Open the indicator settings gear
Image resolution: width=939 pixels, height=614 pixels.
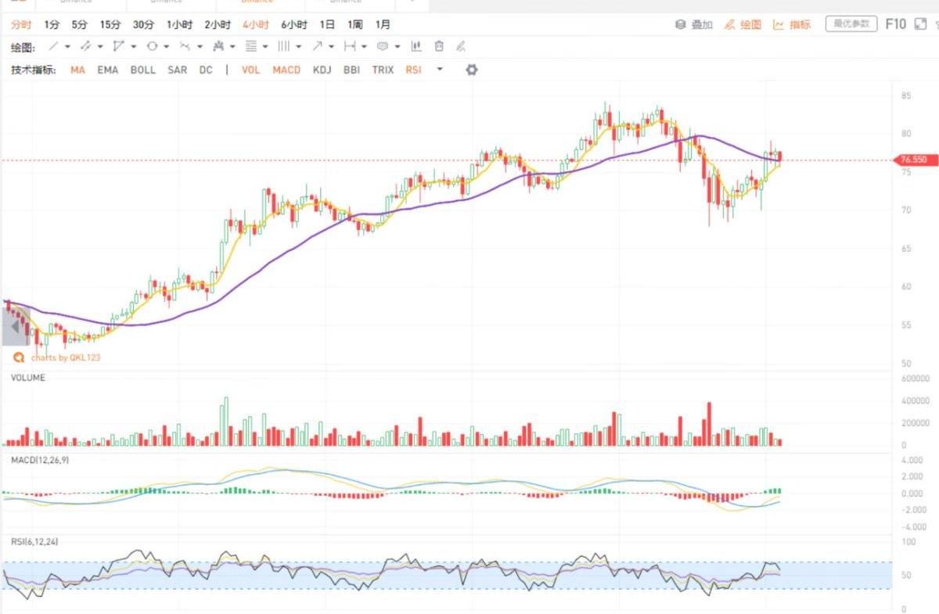[471, 70]
